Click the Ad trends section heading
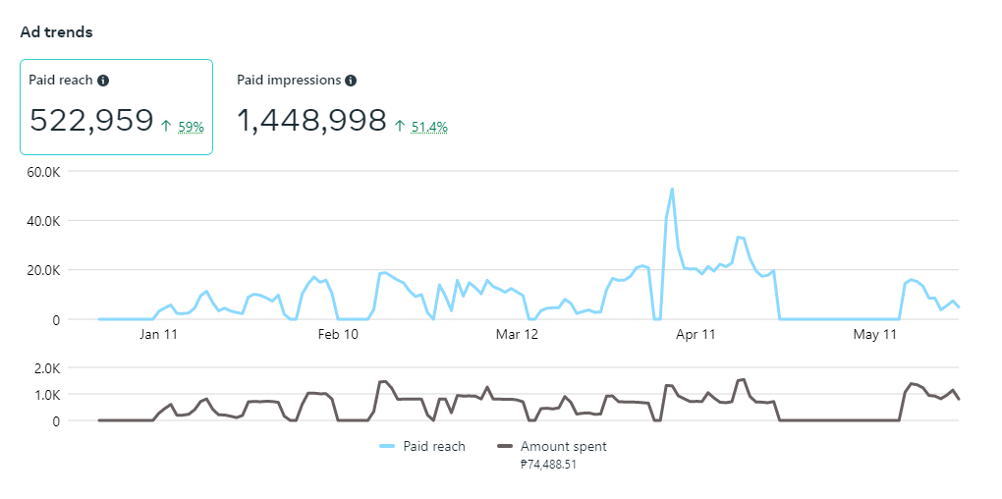The image size is (1002, 499). click(56, 32)
